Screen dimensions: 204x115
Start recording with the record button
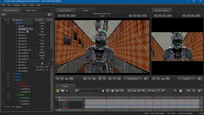pos(100,79)
